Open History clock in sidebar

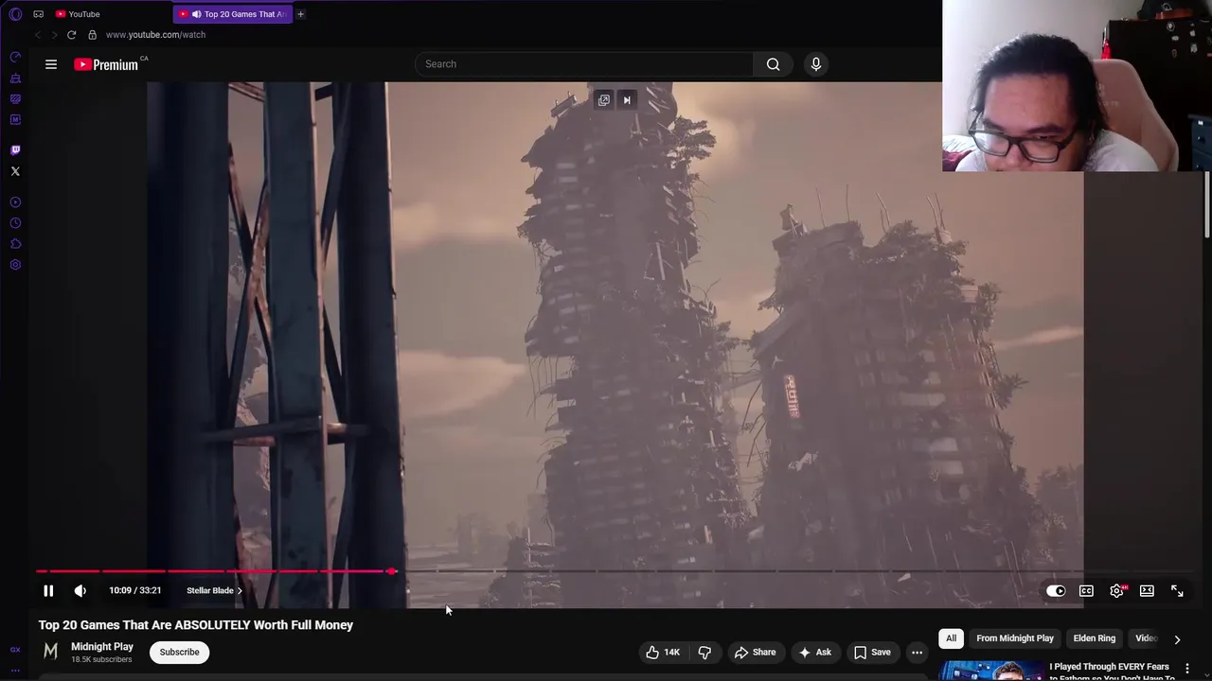(15, 223)
